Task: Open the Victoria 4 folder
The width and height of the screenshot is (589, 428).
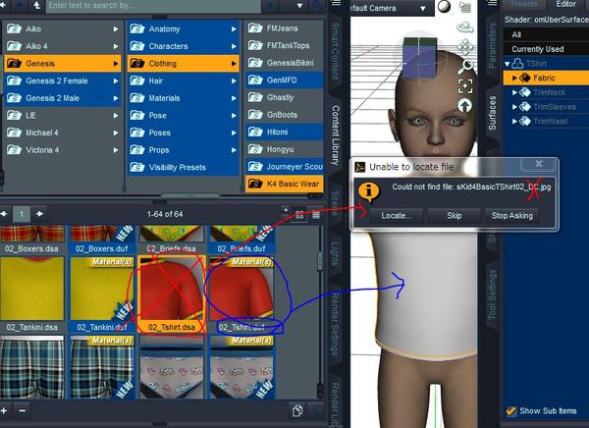Action: click(x=63, y=149)
